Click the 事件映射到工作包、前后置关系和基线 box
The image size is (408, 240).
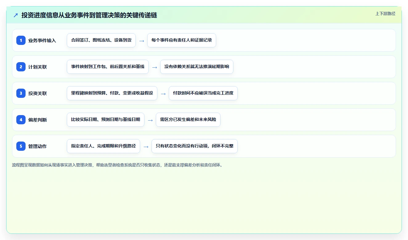tap(108, 67)
